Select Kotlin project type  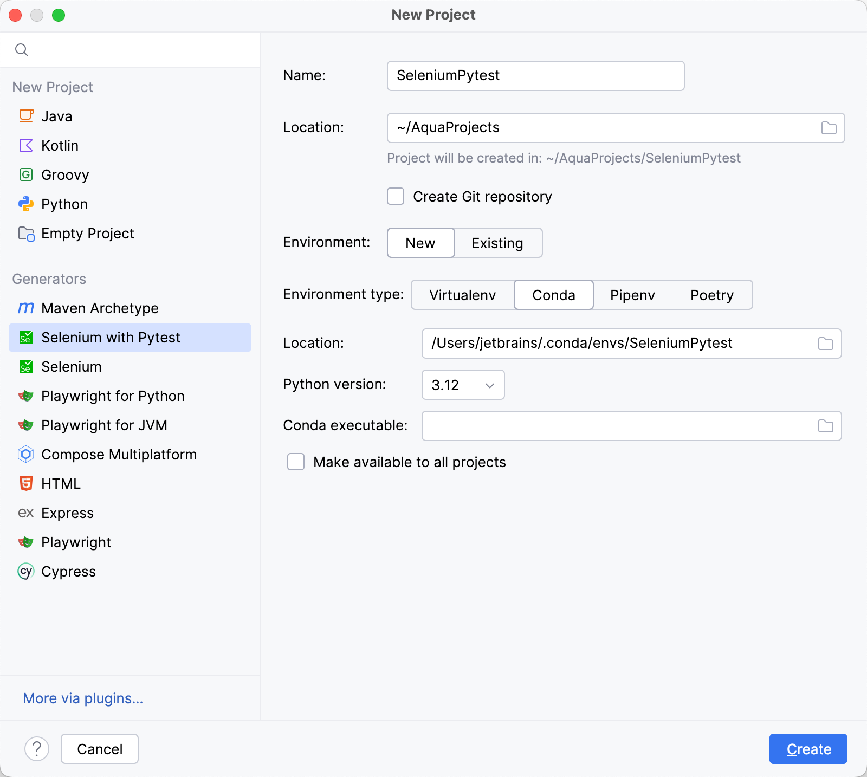130,145
